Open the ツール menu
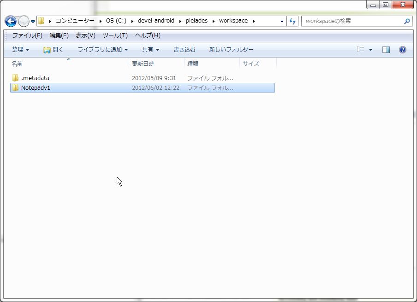 click(x=114, y=35)
